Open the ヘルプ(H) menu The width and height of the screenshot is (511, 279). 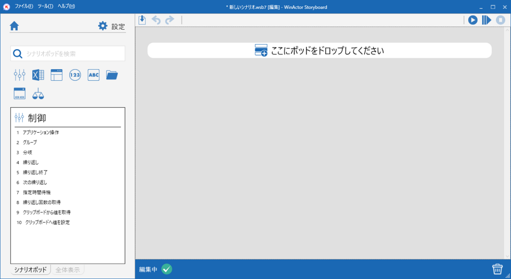[66, 6]
